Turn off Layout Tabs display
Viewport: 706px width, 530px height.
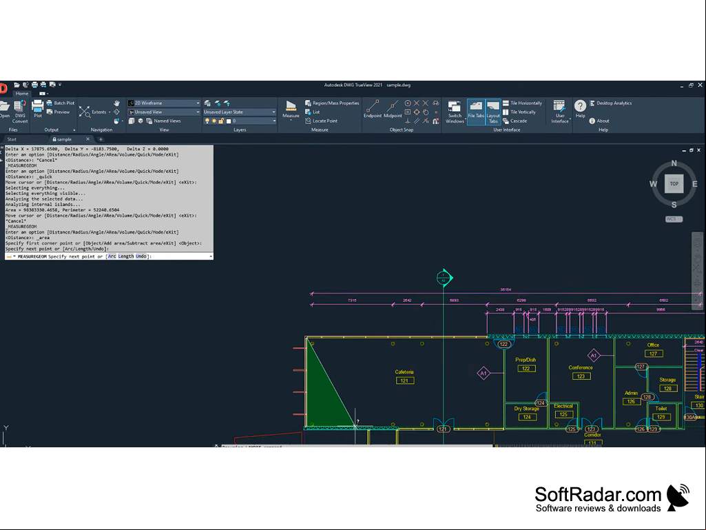(x=493, y=112)
